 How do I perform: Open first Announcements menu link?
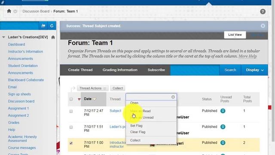20,59
